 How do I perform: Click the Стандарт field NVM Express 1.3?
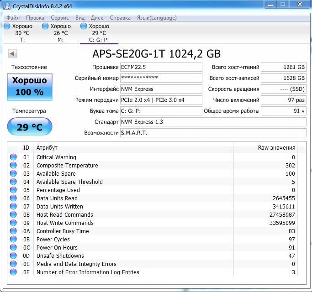[213, 122]
